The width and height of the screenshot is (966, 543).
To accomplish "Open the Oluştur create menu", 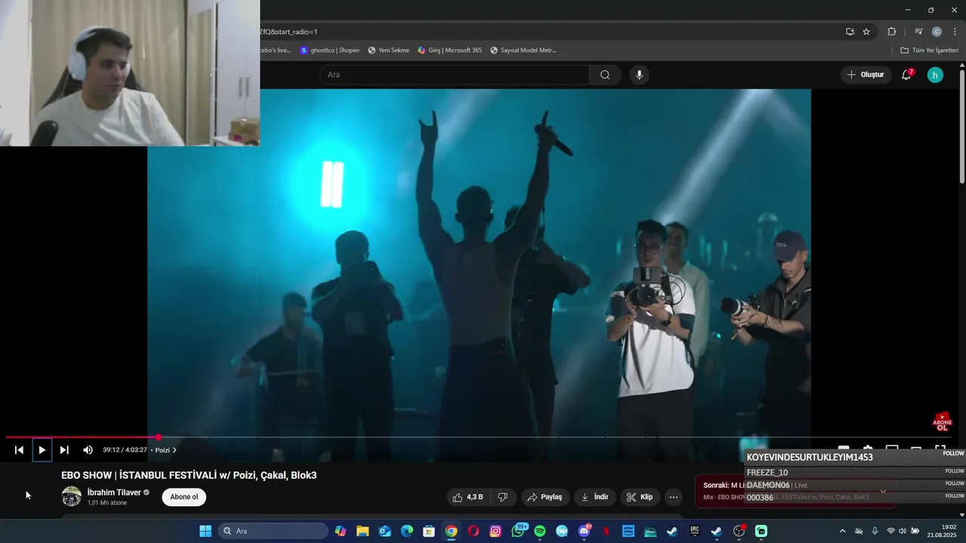I will pyautogui.click(x=865, y=75).
